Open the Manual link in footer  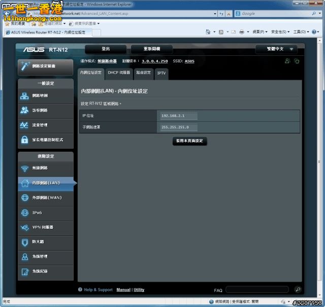[123, 290]
